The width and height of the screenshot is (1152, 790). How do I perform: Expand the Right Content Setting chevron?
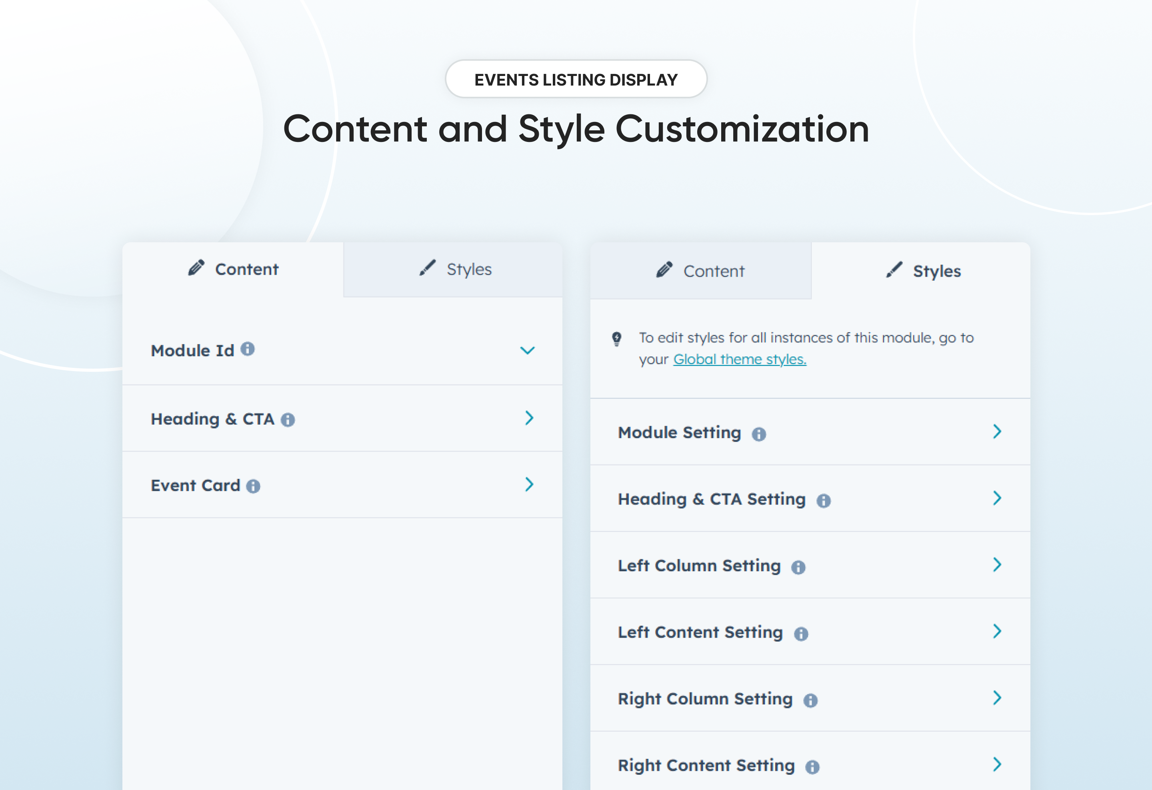997,764
